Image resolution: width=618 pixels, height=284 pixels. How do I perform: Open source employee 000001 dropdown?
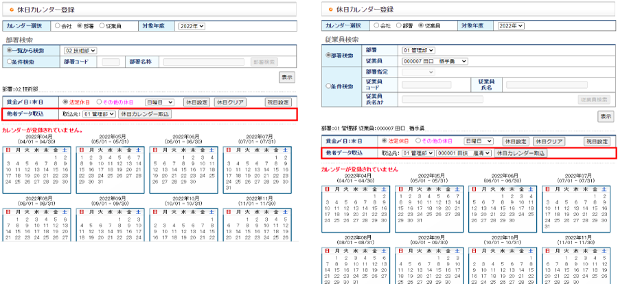[464, 153]
